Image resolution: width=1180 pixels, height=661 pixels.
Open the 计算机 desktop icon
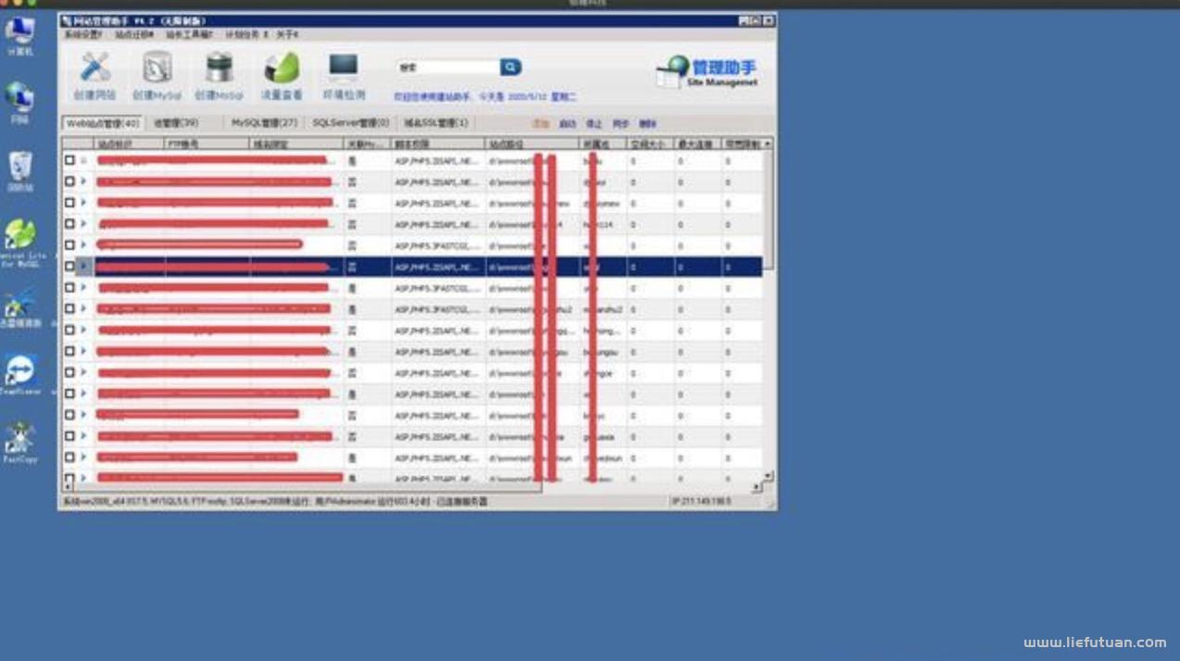19,35
